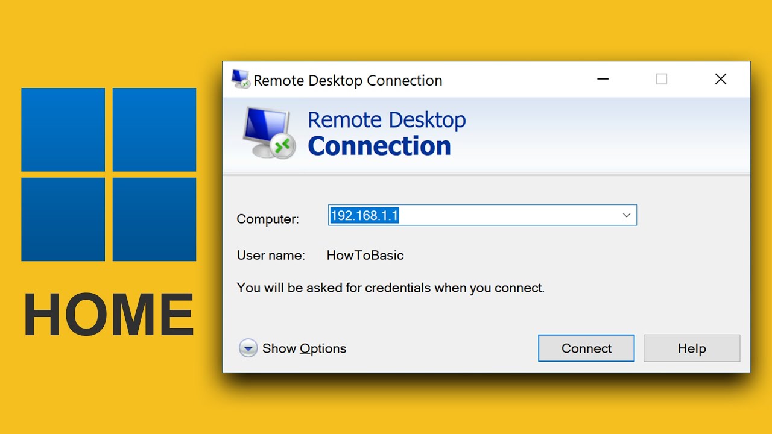Click the disabled maximize button
This screenshot has height=434, width=772.
pos(662,79)
